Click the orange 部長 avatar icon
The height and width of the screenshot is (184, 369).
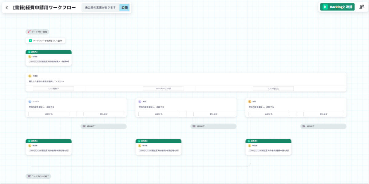point(250,101)
